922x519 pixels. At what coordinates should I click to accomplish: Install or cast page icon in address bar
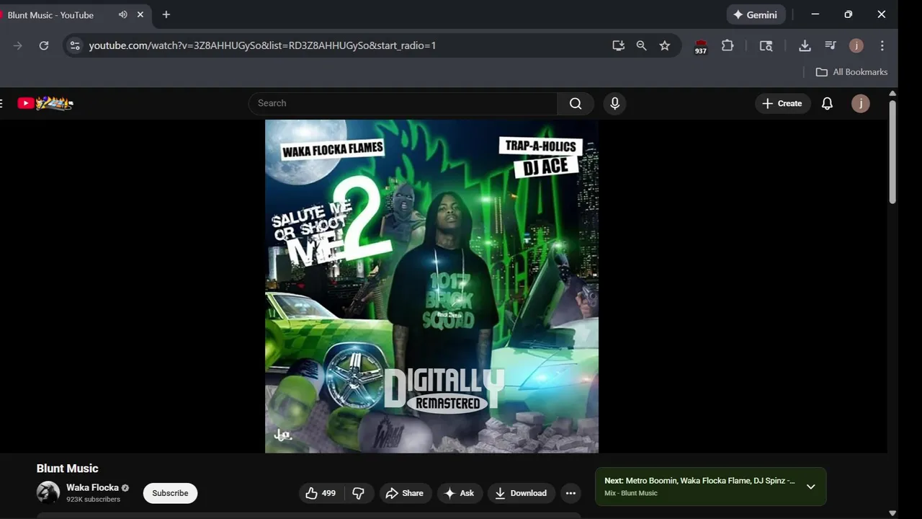tap(618, 45)
